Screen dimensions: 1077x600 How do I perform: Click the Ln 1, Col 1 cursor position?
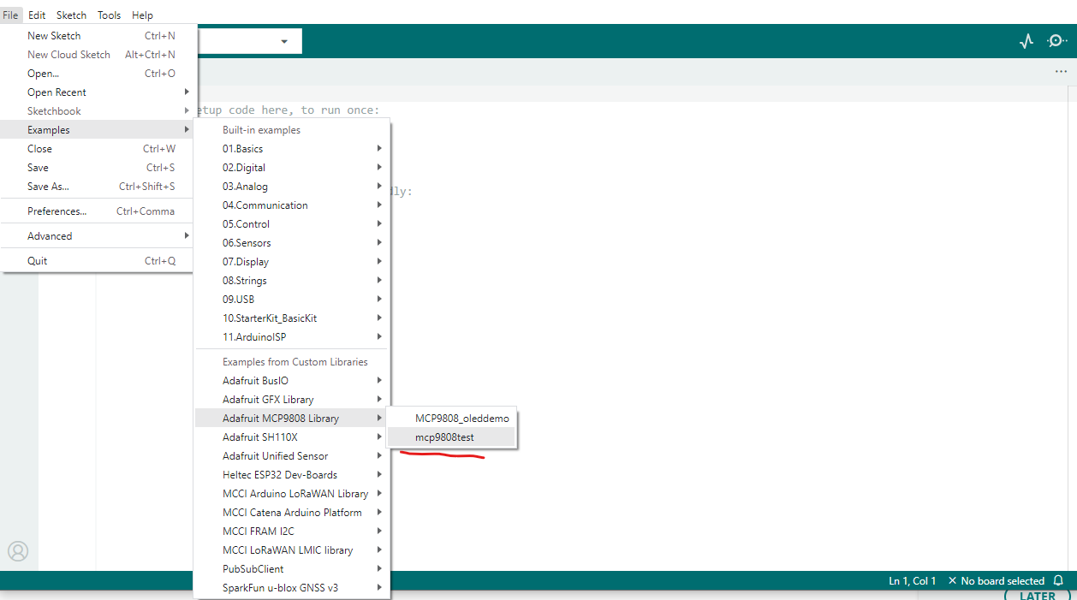tap(912, 581)
